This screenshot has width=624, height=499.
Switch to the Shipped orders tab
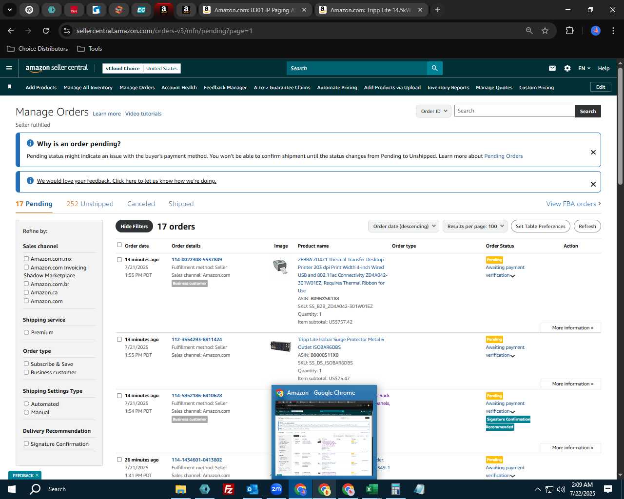click(181, 204)
